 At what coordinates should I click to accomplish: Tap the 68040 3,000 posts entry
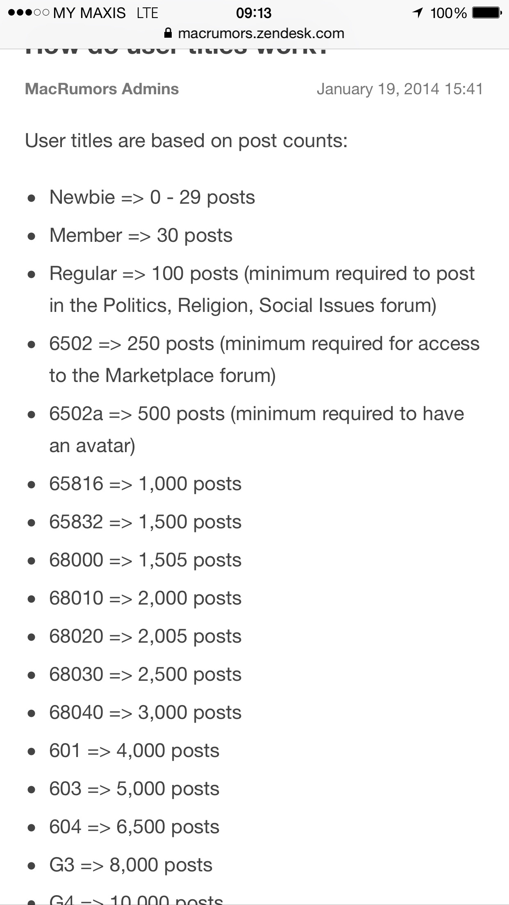click(x=145, y=712)
